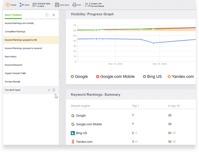Click the Visibility: Progress Graph heading
199x152 pixels.
click(92, 14)
